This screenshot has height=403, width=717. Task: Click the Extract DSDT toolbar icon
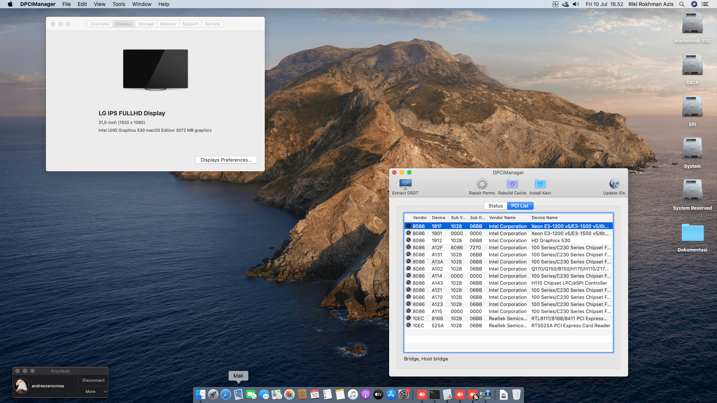pyautogui.click(x=405, y=184)
